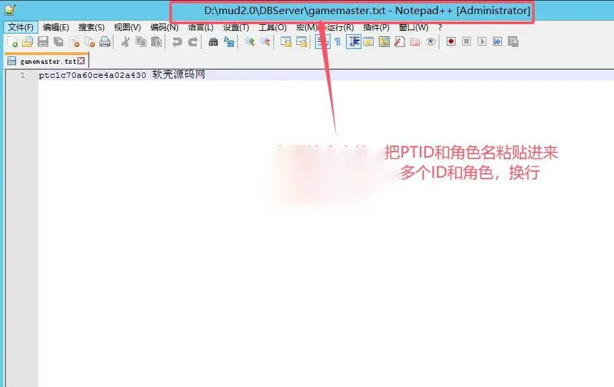Click the Open file folder icon
Screen dimensions: 614x387
point(28,42)
